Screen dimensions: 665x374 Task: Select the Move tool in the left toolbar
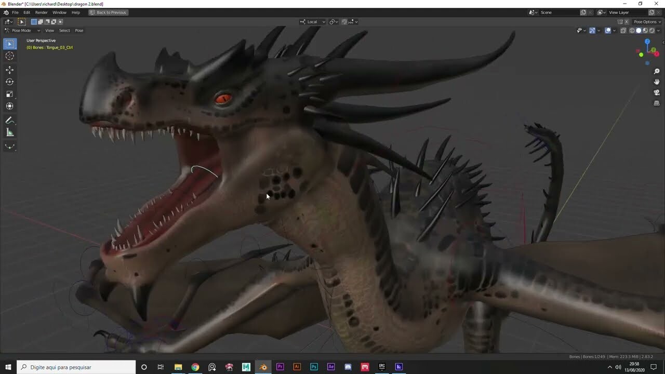tap(9, 69)
